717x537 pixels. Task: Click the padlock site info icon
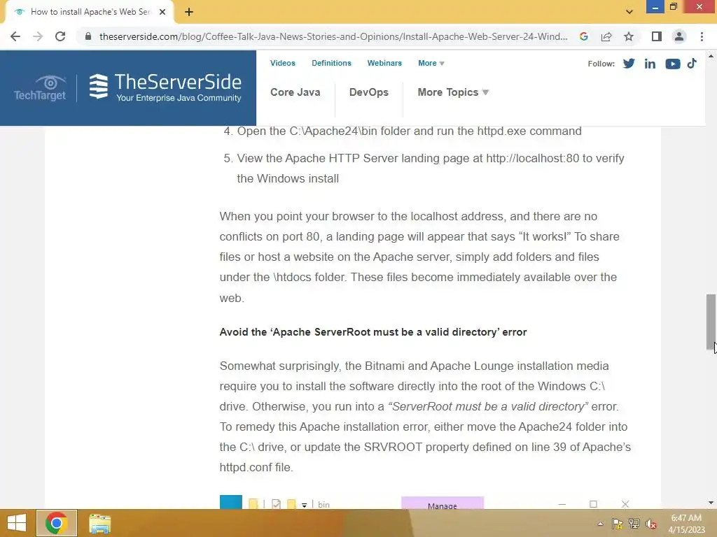point(88,36)
